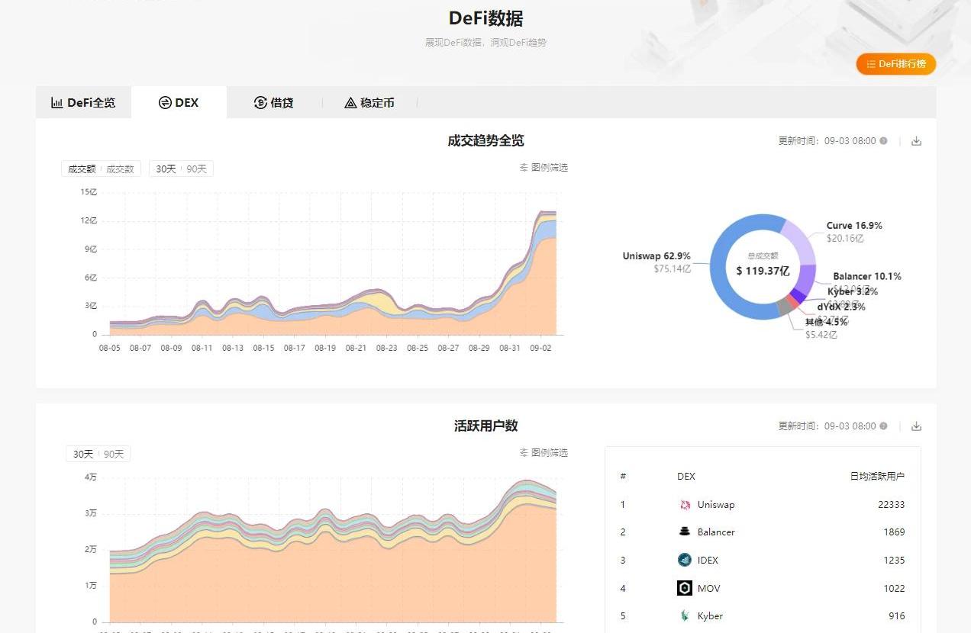Click info icon next to active users update time
This screenshot has width=971, height=633.
[x=883, y=426]
